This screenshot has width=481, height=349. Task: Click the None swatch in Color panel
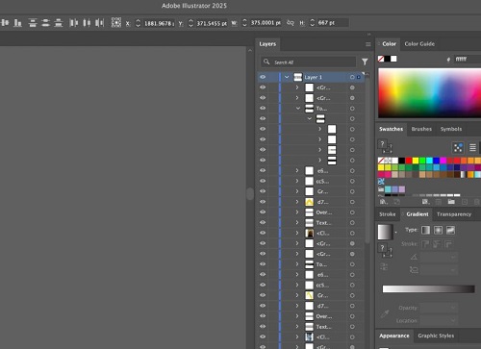pos(381,59)
